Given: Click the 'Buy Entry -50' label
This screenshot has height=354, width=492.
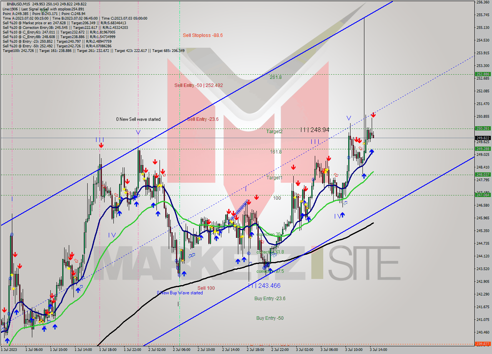Looking at the screenshot, I should pyautogui.click(x=270, y=318).
